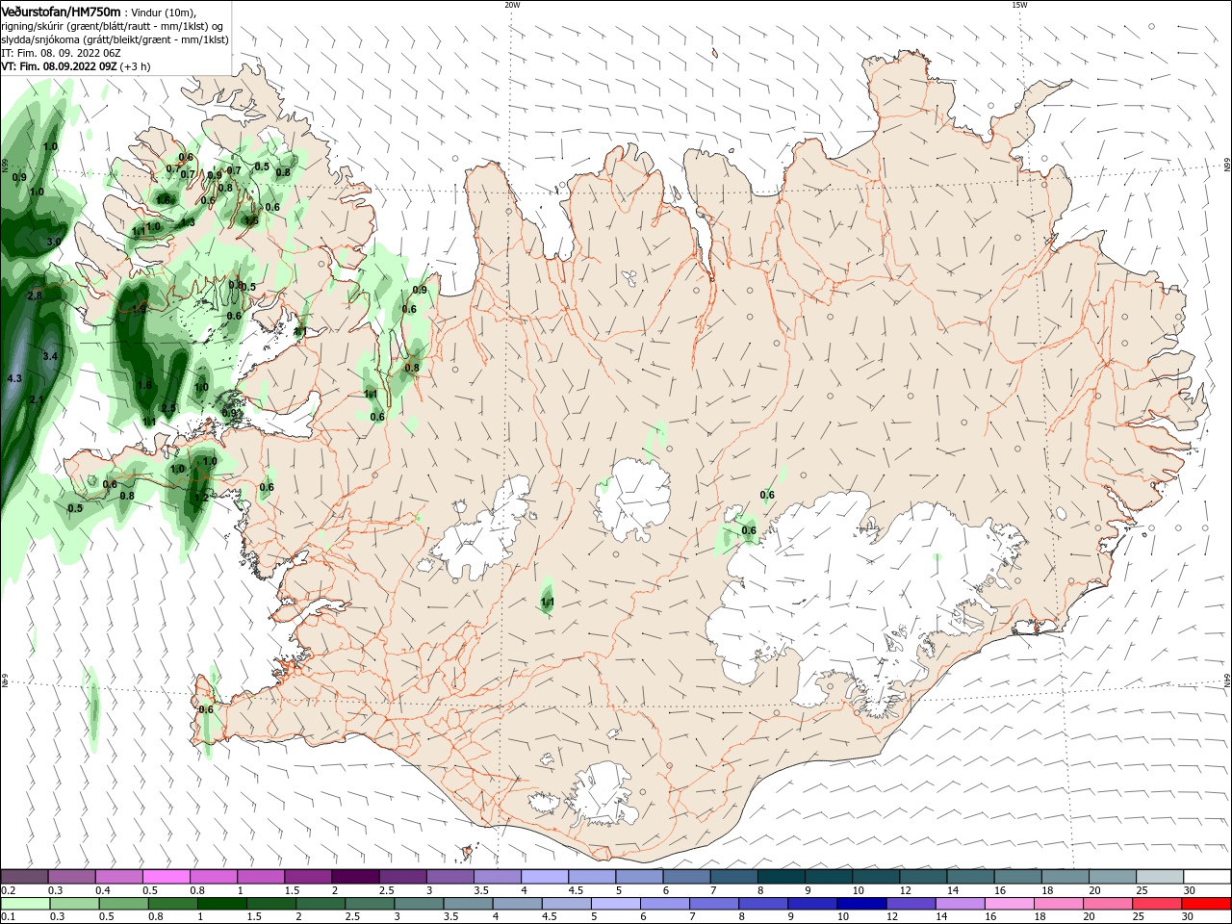The height and width of the screenshot is (924, 1232).
Task: Click deep blue bottom-row swatch between 10 and 12
Action: pos(860,904)
